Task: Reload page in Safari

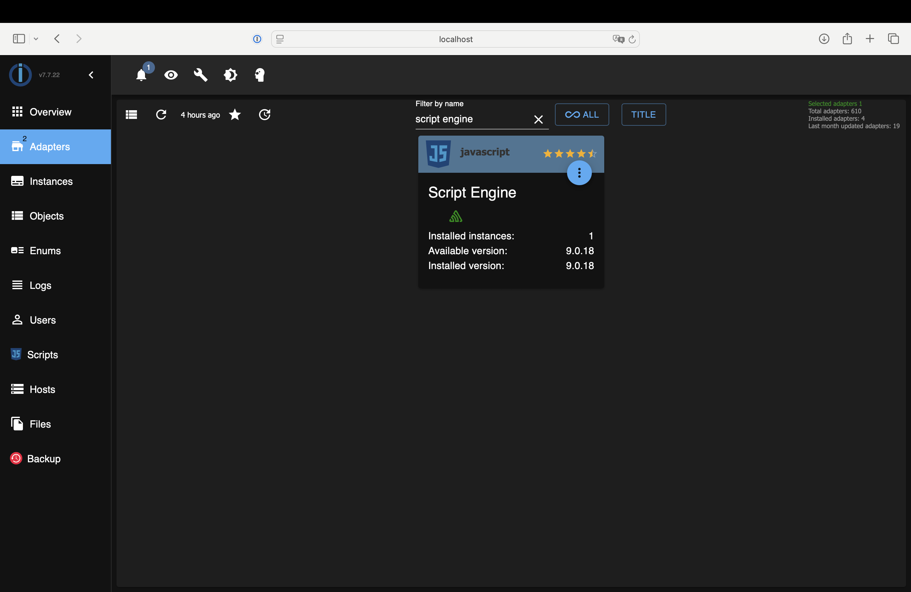Action: (x=632, y=39)
